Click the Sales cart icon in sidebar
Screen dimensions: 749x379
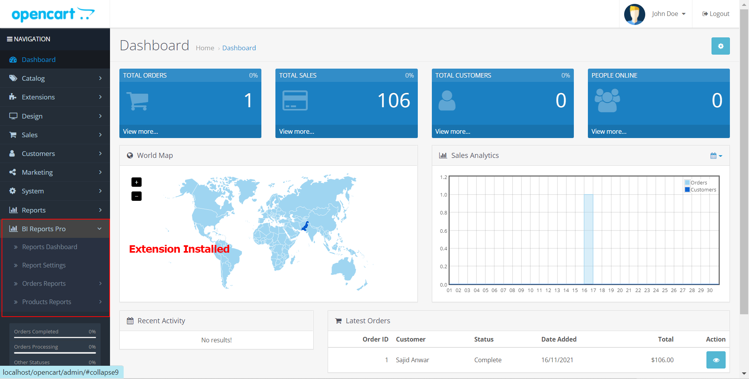13,135
